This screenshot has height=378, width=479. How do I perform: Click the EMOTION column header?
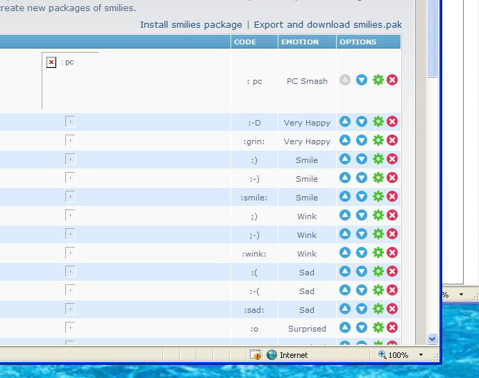[x=307, y=42]
